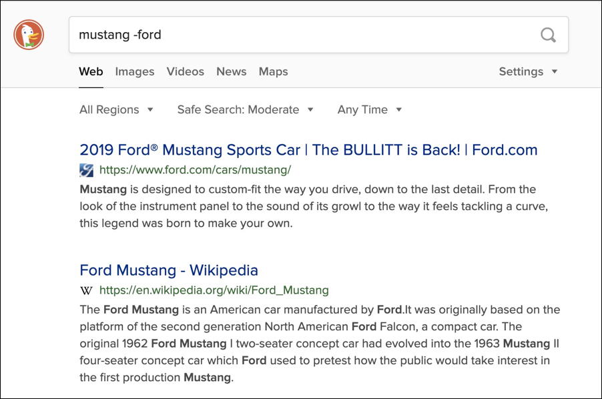602x399 pixels.
Task: Click the en.wikipedia.org/wiki/Ford_Mustang URL
Action: [x=214, y=290]
